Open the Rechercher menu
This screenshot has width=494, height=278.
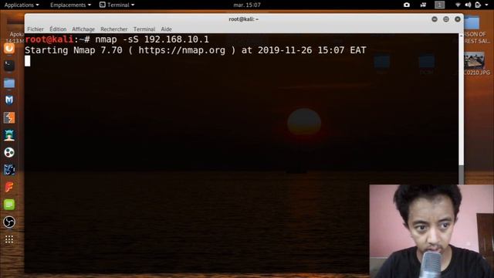click(x=114, y=29)
